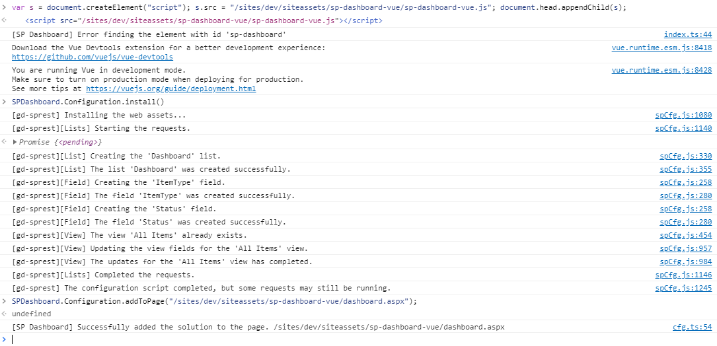Open source link spCfg.js:957

tap(685, 249)
